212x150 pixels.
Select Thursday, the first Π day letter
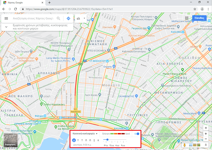tap(86, 140)
